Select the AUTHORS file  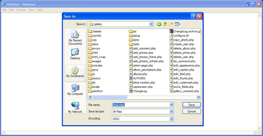[x=137, y=78]
